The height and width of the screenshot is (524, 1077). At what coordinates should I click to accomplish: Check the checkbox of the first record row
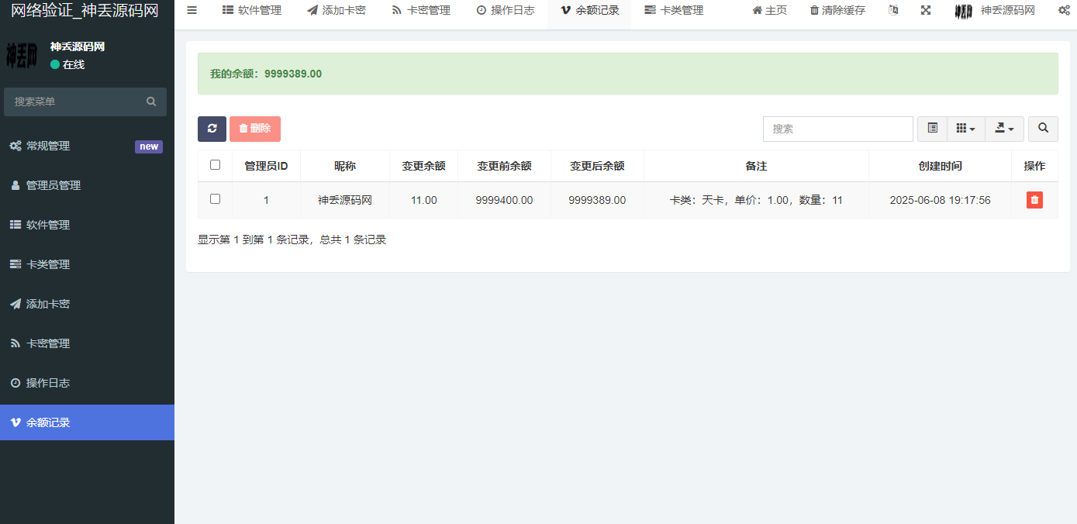(x=214, y=199)
